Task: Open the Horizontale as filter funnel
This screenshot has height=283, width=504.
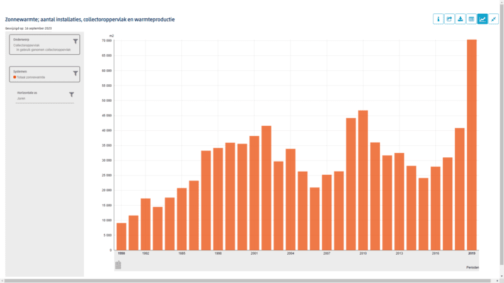Action: click(x=72, y=95)
